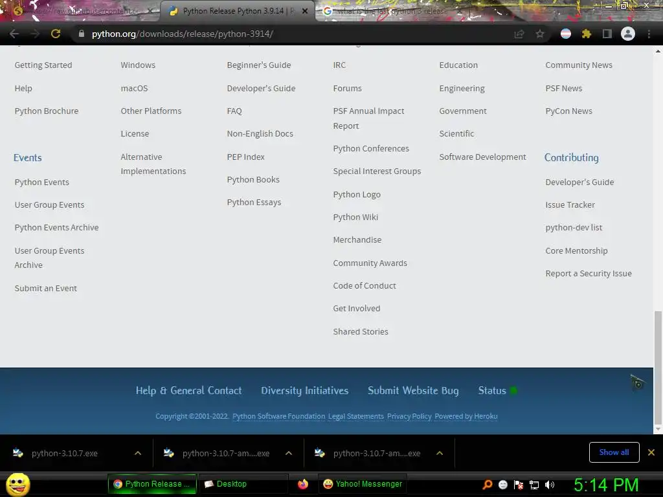Open Diversity Initiatives footer link
The image size is (663, 497).
click(305, 390)
